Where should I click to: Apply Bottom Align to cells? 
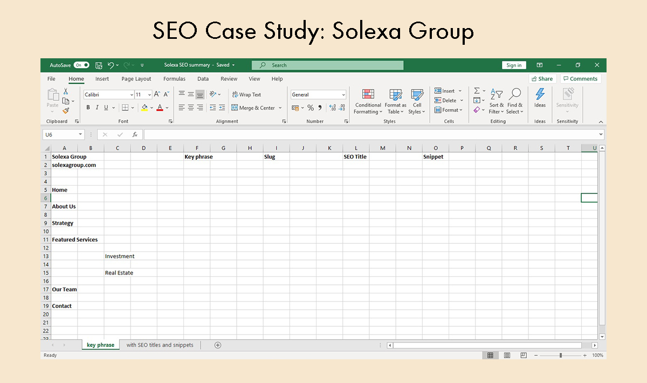point(200,94)
